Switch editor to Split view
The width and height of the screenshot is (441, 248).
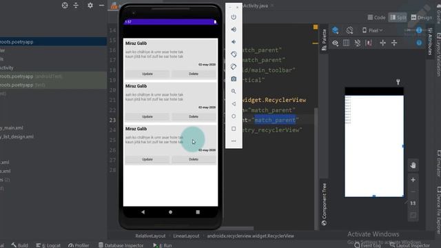coord(398,17)
